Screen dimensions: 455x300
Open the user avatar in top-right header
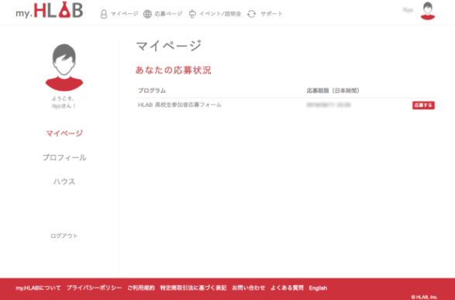428,11
